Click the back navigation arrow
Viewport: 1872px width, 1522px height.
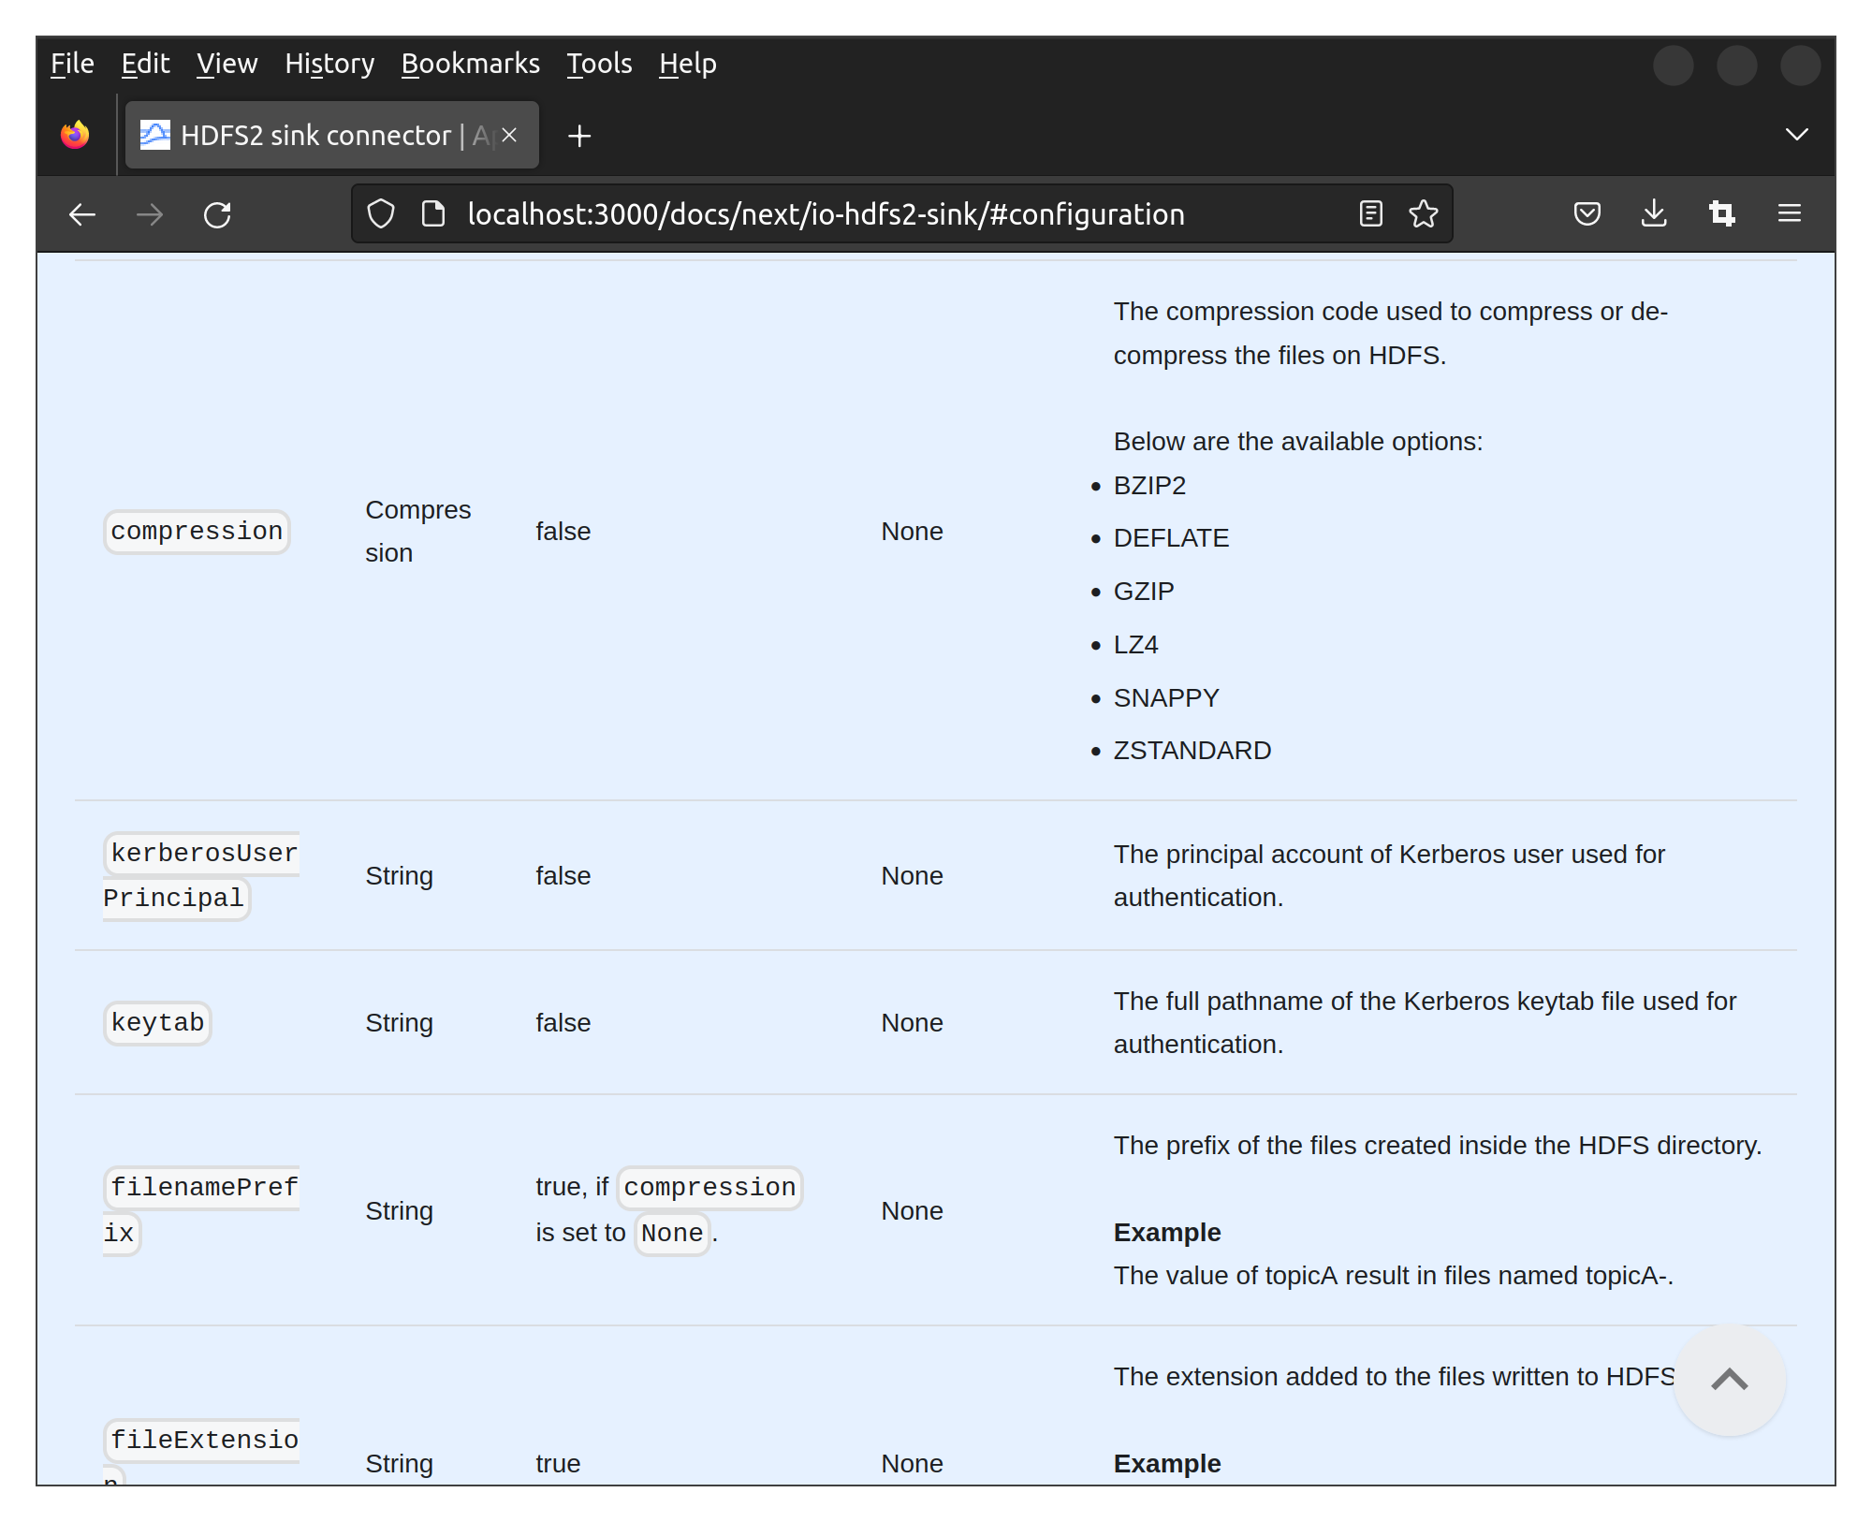coord(82,214)
